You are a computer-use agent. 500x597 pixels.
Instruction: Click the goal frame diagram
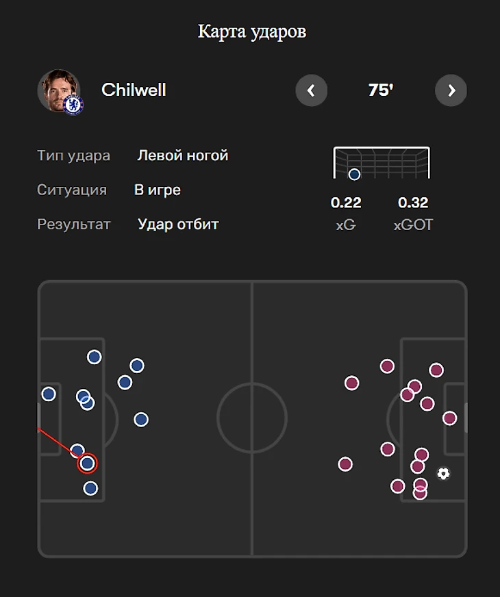tap(382, 163)
